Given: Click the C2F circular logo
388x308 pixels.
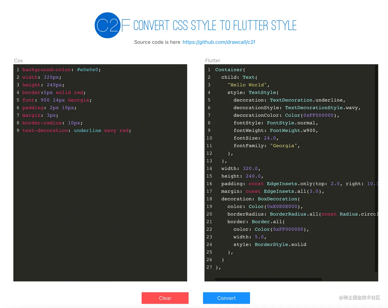Looking at the screenshot, I should pyautogui.click(x=108, y=25).
